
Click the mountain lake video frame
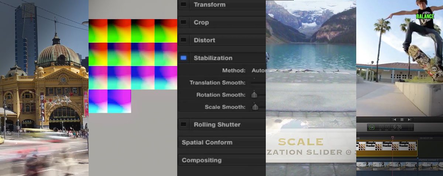click(311, 88)
